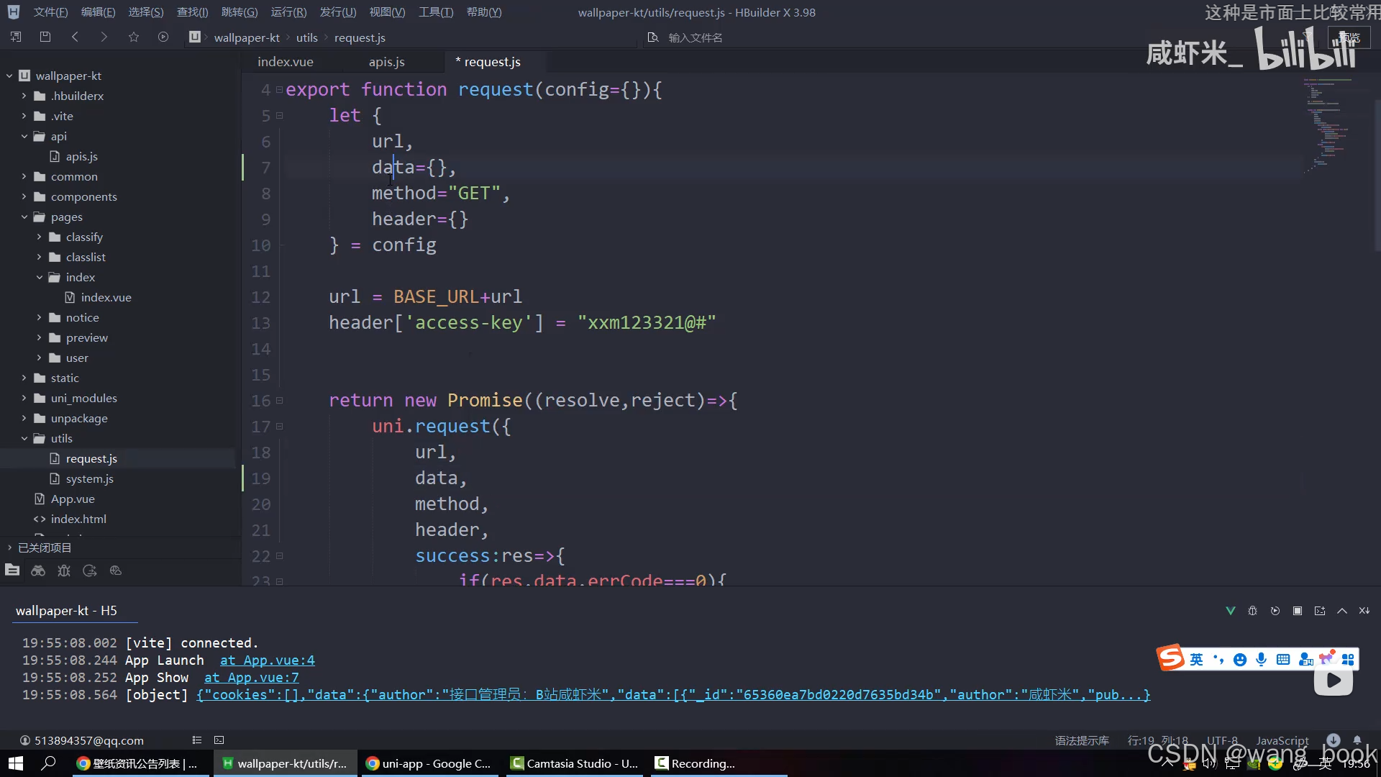
Task: Click the save file toolbar icon
Action: pyautogui.click(x=45, y=37)
